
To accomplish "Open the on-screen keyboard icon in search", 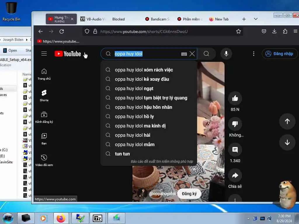I will point(184,54).
